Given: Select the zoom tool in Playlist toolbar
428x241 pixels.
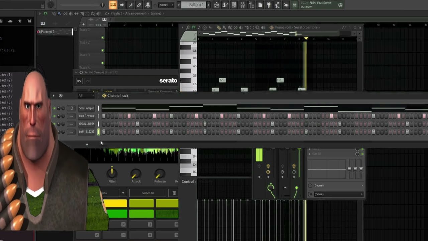Looking at the screenshot, I should (93, 13).
